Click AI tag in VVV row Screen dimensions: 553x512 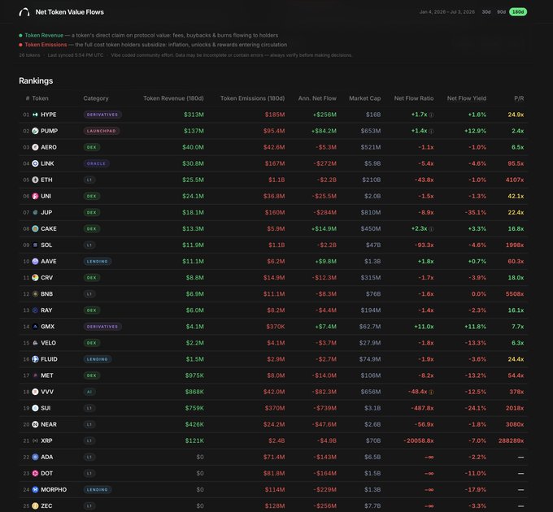89,392
